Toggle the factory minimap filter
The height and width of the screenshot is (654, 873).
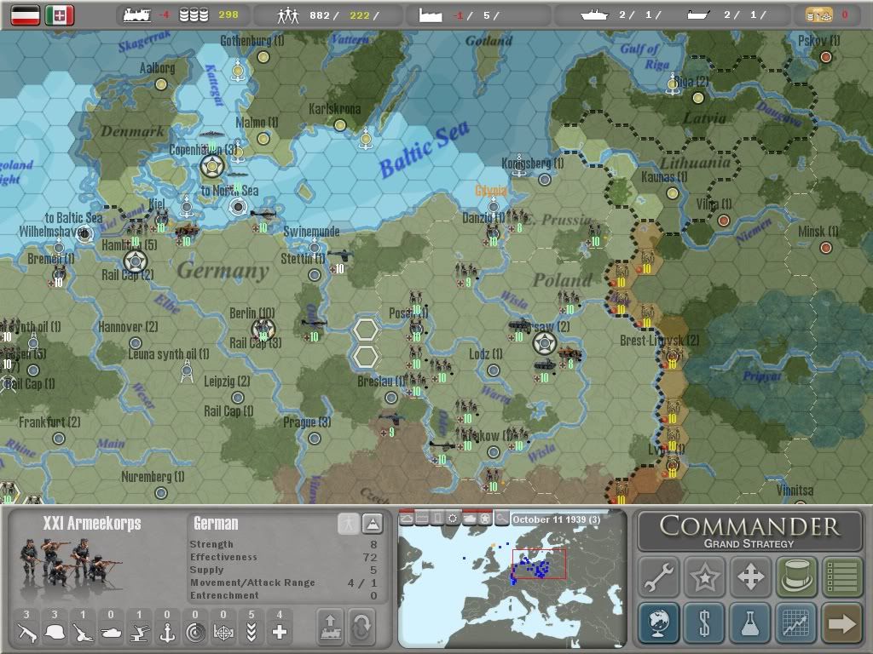click(x=422, y=519)
